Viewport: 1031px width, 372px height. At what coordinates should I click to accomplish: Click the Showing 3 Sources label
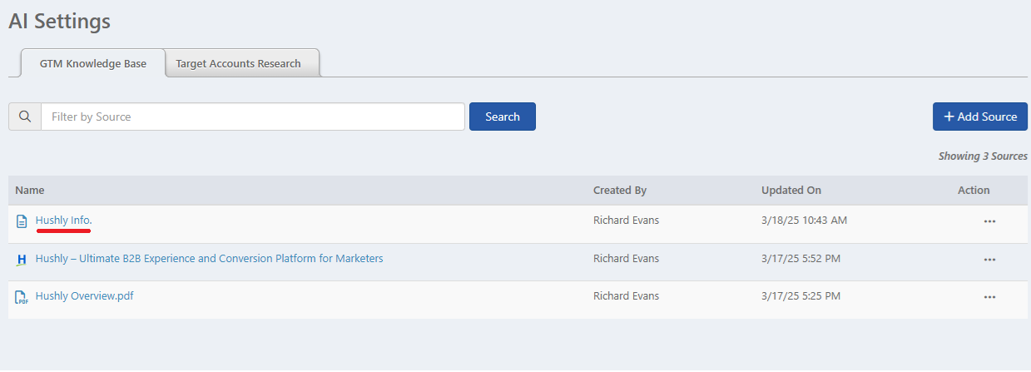[983, 156]
